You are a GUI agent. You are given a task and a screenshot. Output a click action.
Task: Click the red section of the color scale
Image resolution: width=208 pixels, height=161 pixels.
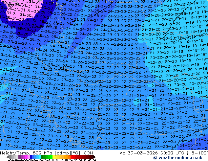click(82, 157)
